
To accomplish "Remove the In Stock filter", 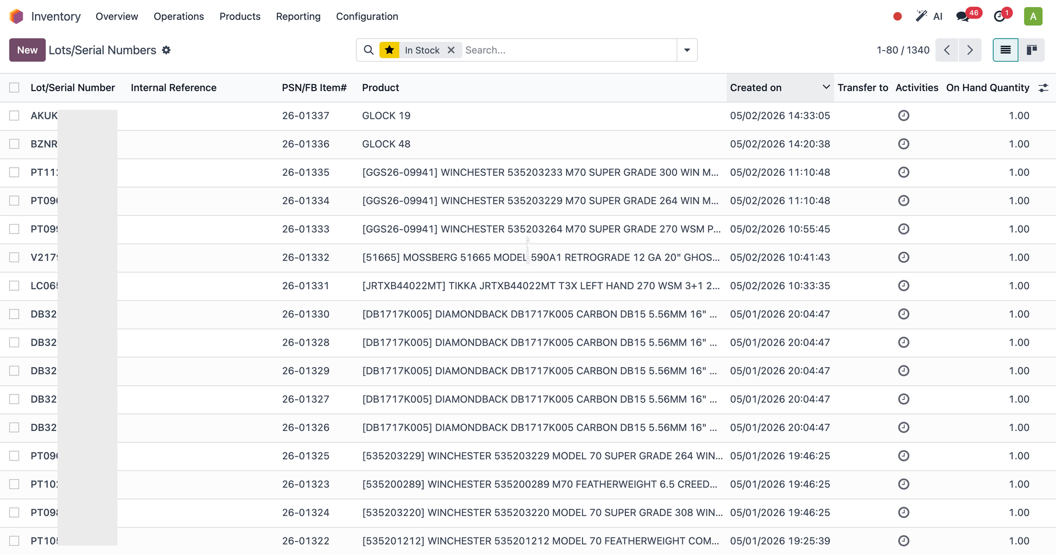I will 451,50.
